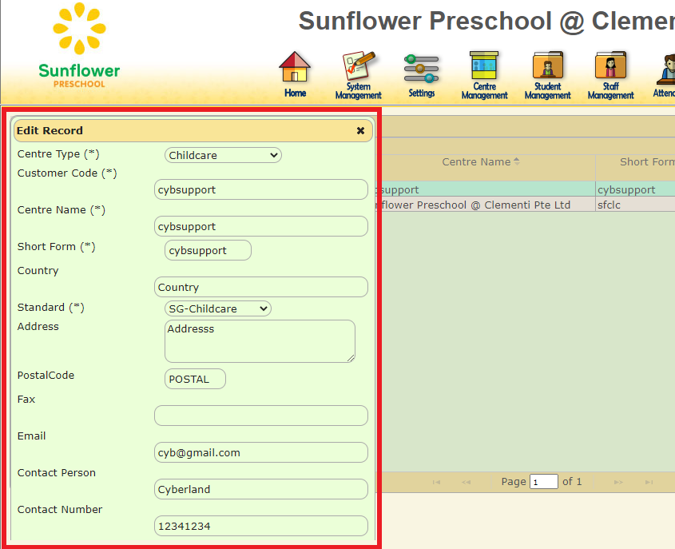Click the Contact Number label
The height and width of the screenshot is (549, 675).
pyautogui.click(x=60, y=509)
